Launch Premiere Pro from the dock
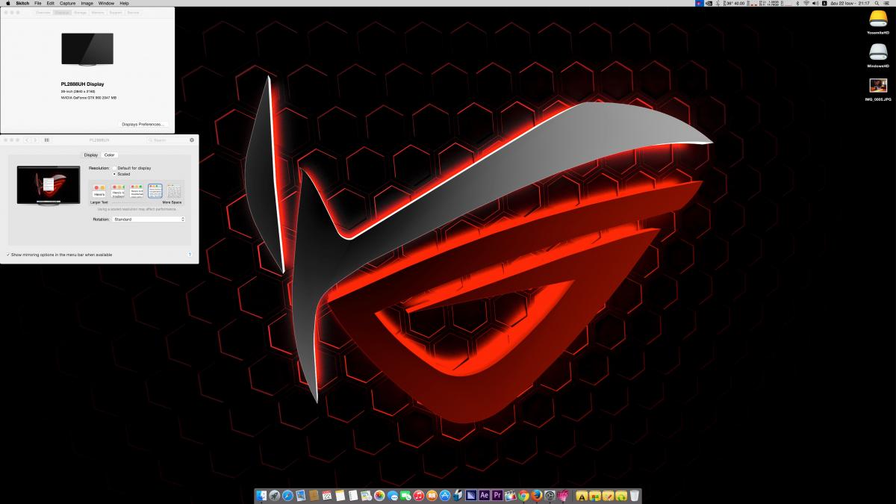This screenshot has width=896, height=504. tap(497, 495)
